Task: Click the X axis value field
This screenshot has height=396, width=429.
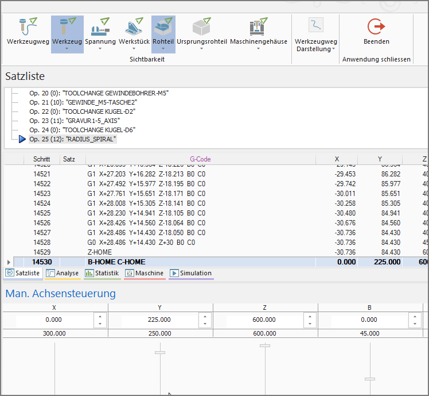Action: pyautogui.click(x=54, y=320)
